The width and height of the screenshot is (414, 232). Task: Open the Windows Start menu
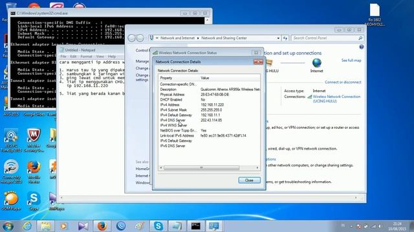pyautogui.click(x=8, y=226)
